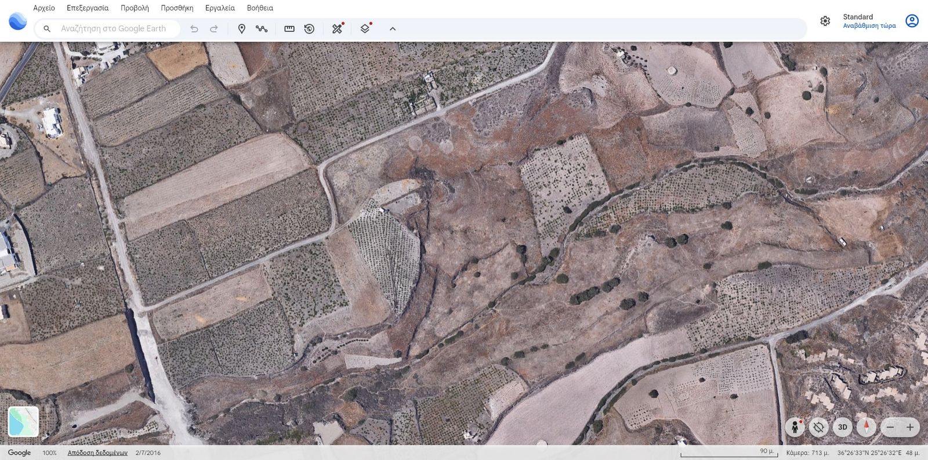Reset compass to north

(867, 427)
